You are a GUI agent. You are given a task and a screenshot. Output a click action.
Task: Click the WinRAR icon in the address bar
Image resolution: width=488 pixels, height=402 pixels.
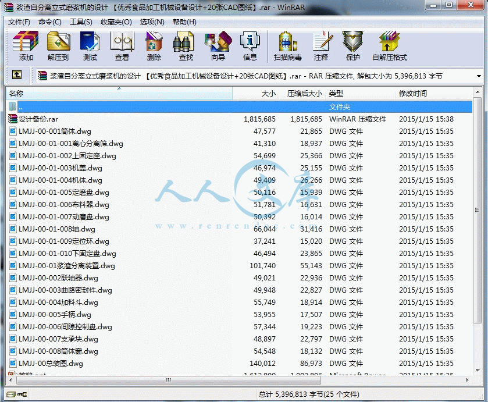click(x=42, y=76)
